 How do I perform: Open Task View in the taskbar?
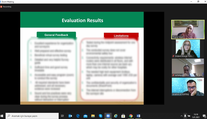point(62,116)
